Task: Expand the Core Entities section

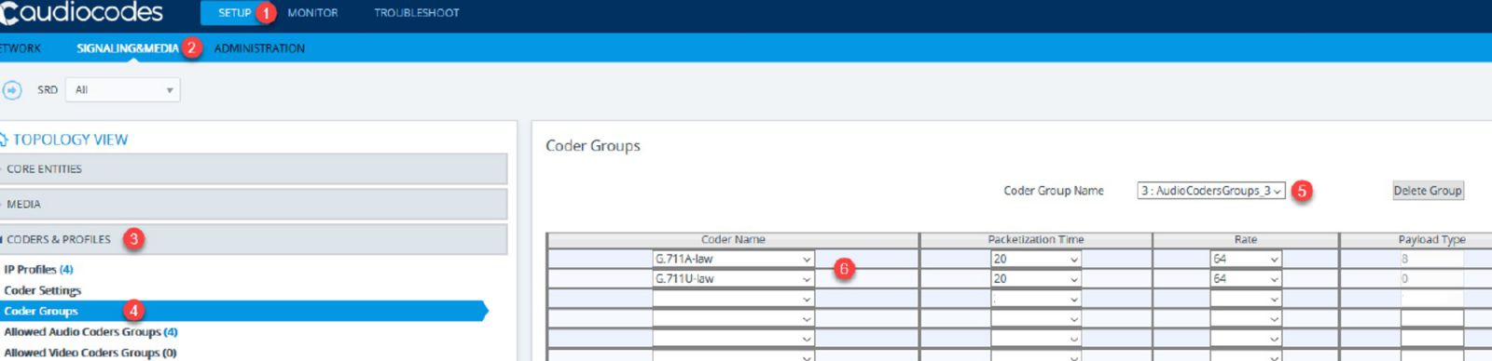Action: click(254, 169)
